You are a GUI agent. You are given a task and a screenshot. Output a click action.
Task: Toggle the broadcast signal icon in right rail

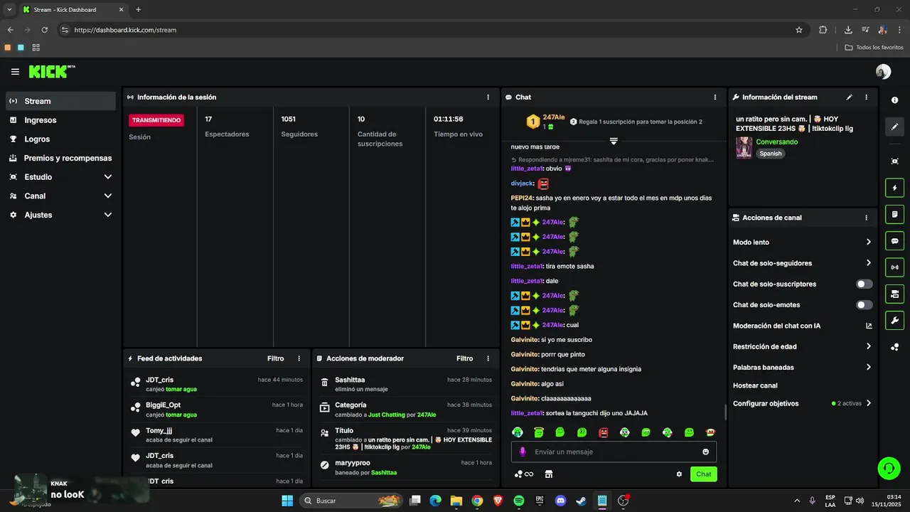click(895, 267)
